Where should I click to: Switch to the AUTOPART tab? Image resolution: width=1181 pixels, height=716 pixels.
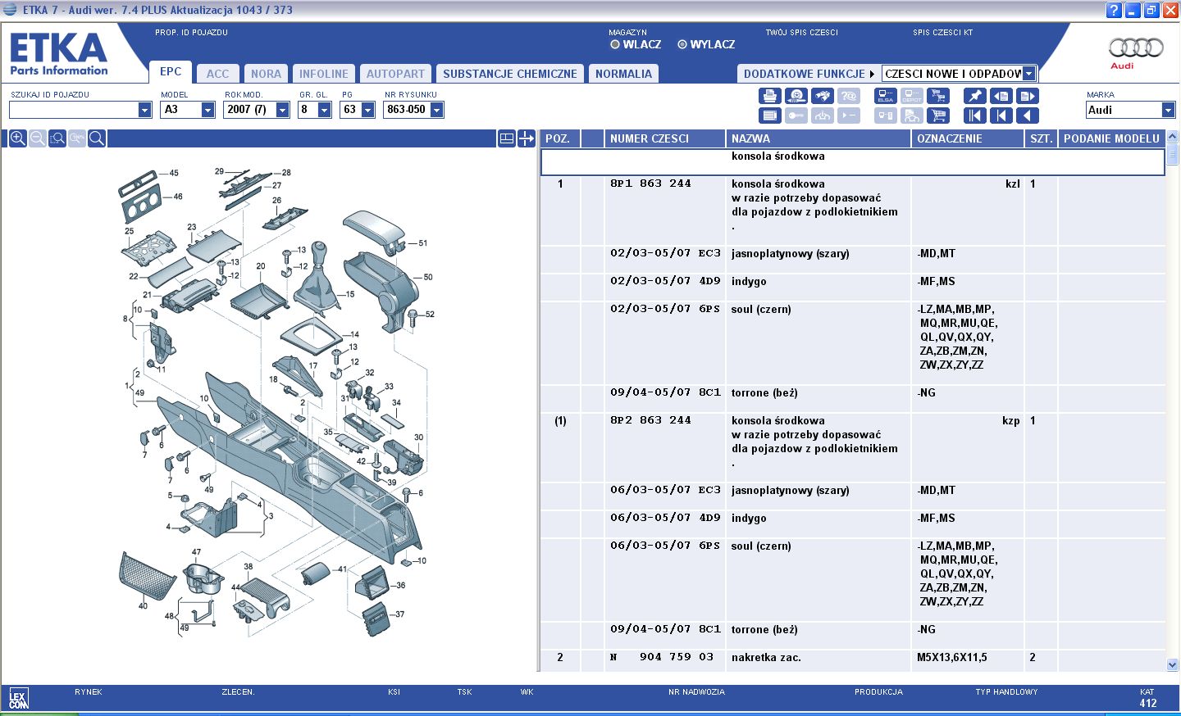coord(395,74)
